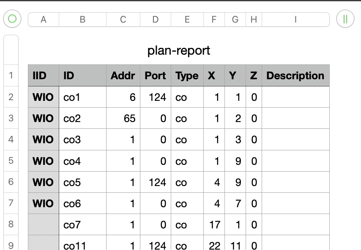Click the Type header cell
The width and height of the screenshot is (361, 250).
click(187, 76)
